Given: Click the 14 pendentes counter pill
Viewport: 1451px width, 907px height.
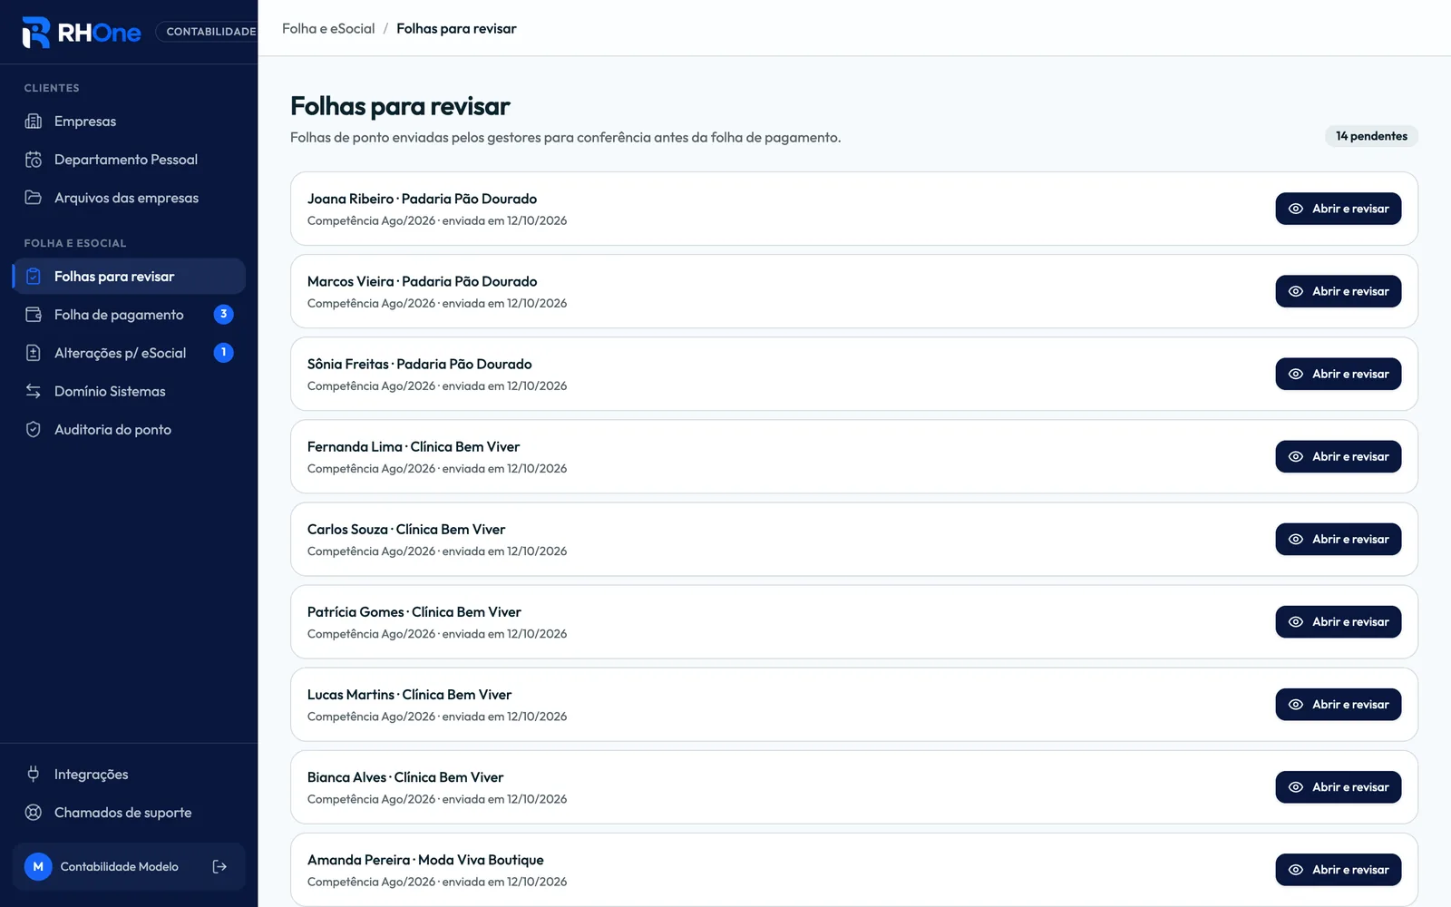Looking at the screenshot, I should coord(1371,136).
